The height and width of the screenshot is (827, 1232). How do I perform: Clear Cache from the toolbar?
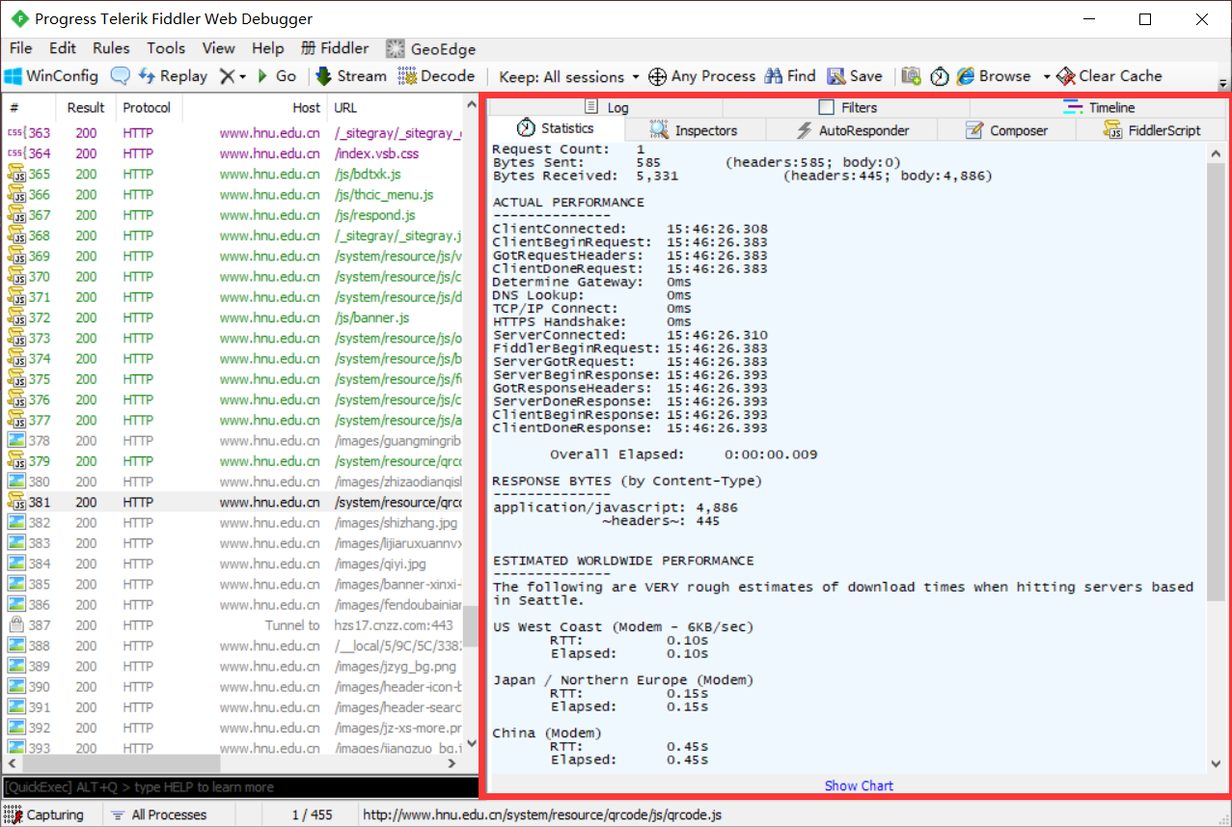[x=1109, y=76]
